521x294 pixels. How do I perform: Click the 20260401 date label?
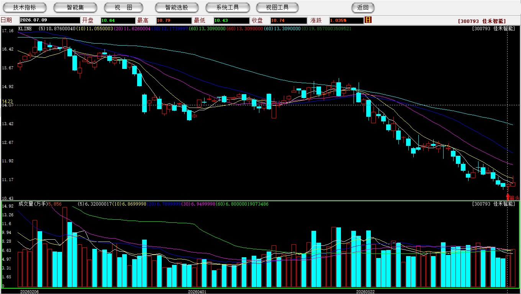point(197,292)
